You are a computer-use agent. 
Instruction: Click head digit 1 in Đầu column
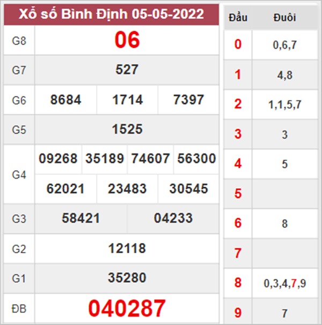click(238, 75)
